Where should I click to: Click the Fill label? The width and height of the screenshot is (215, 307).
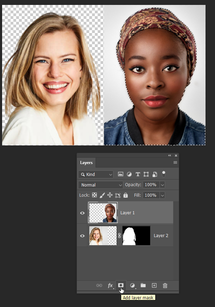click(137, 195)
